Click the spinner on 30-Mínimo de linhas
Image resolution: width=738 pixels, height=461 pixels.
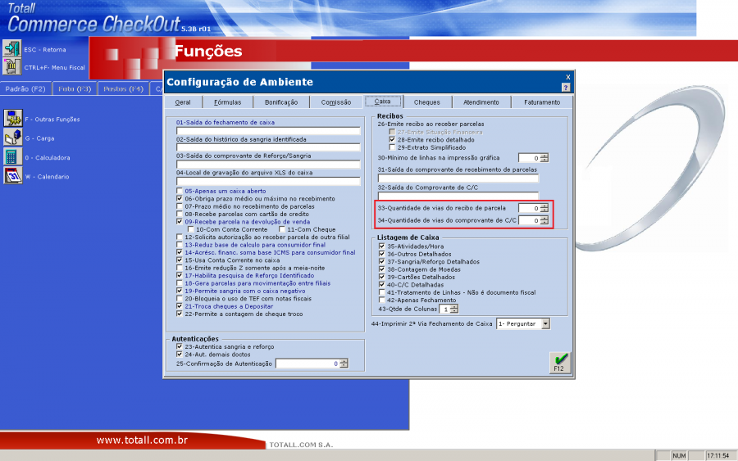pyautogui.click(x=544, y=158)
